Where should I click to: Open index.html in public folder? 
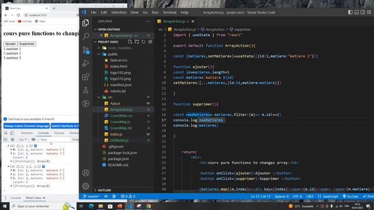coord(119,66)
